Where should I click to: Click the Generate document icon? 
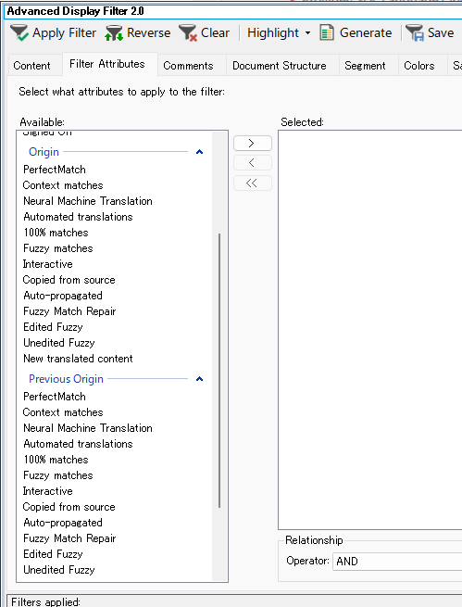pos(327,33)
